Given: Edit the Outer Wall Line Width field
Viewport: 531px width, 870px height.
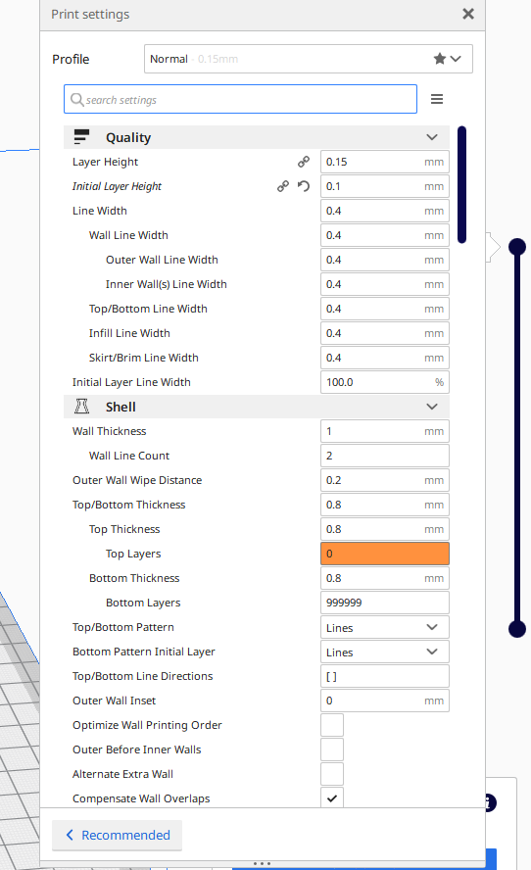Looking at the screenshot, I should 384,260.
